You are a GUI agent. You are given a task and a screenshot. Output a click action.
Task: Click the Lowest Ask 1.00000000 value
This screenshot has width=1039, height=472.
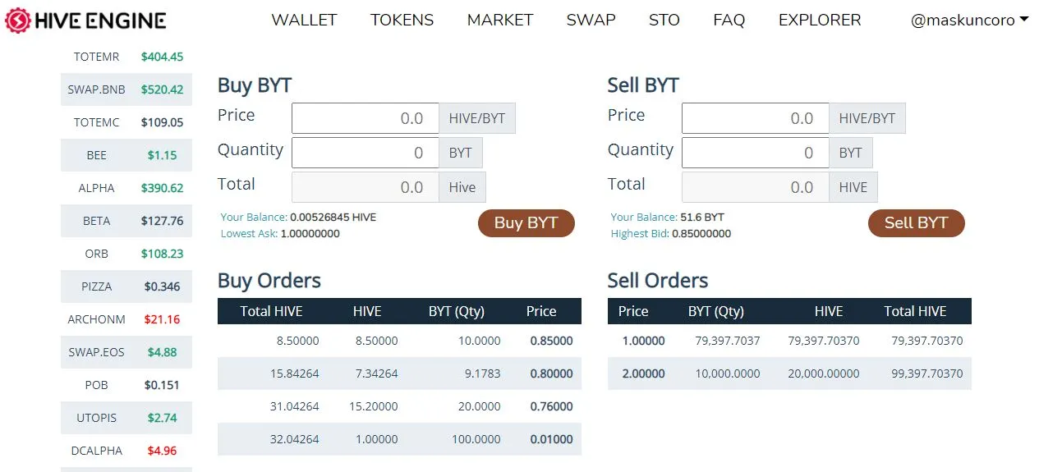(310, 234)
